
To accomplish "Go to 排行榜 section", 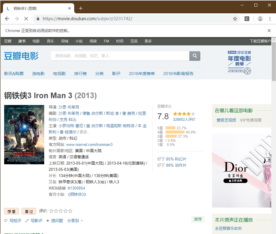I will [80, 74].
